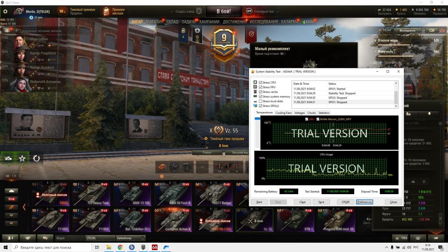
Task: Click the Исследовать research button
Action: 407,30
